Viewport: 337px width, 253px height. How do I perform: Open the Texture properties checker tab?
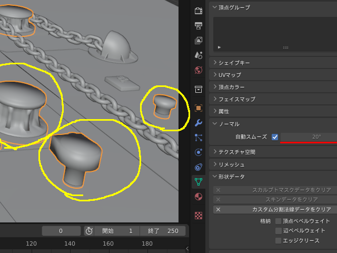[x=199, y=216]
